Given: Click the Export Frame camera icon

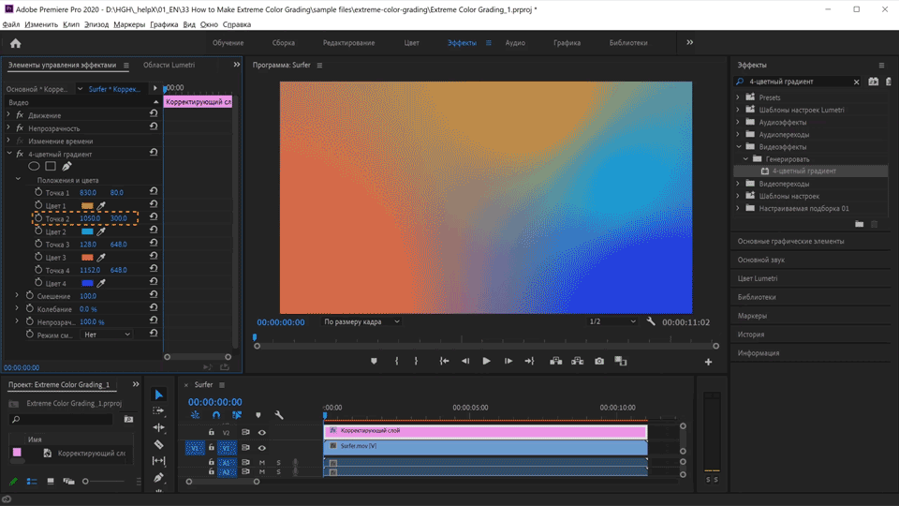Looking at the screenshot, I should pyautogui.click(x=599, y=361).
